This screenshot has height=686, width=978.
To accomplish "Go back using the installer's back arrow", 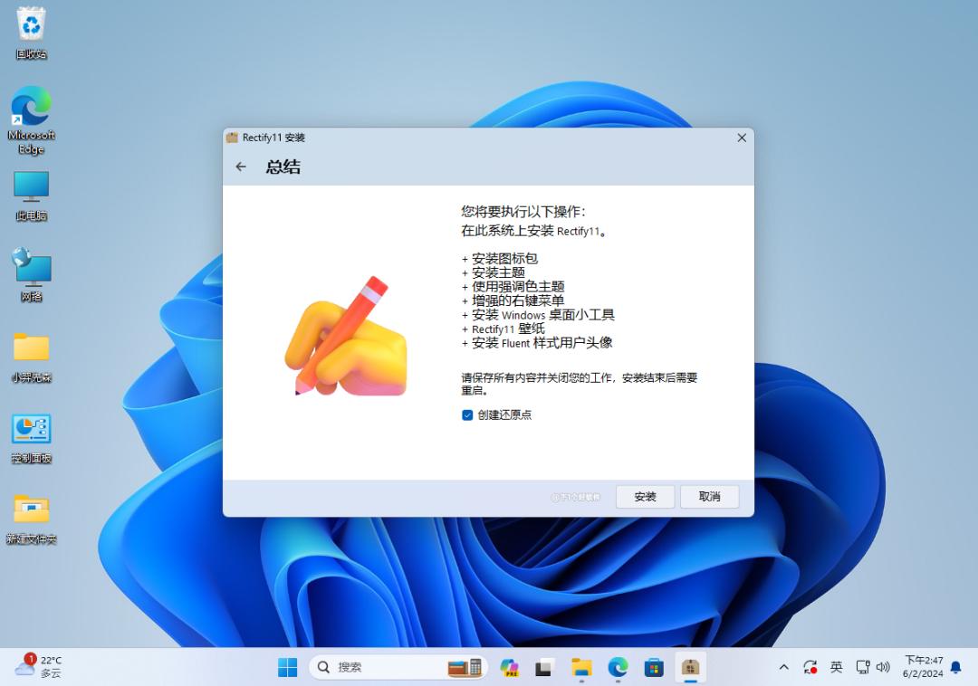I will click(x=241, y=167).
